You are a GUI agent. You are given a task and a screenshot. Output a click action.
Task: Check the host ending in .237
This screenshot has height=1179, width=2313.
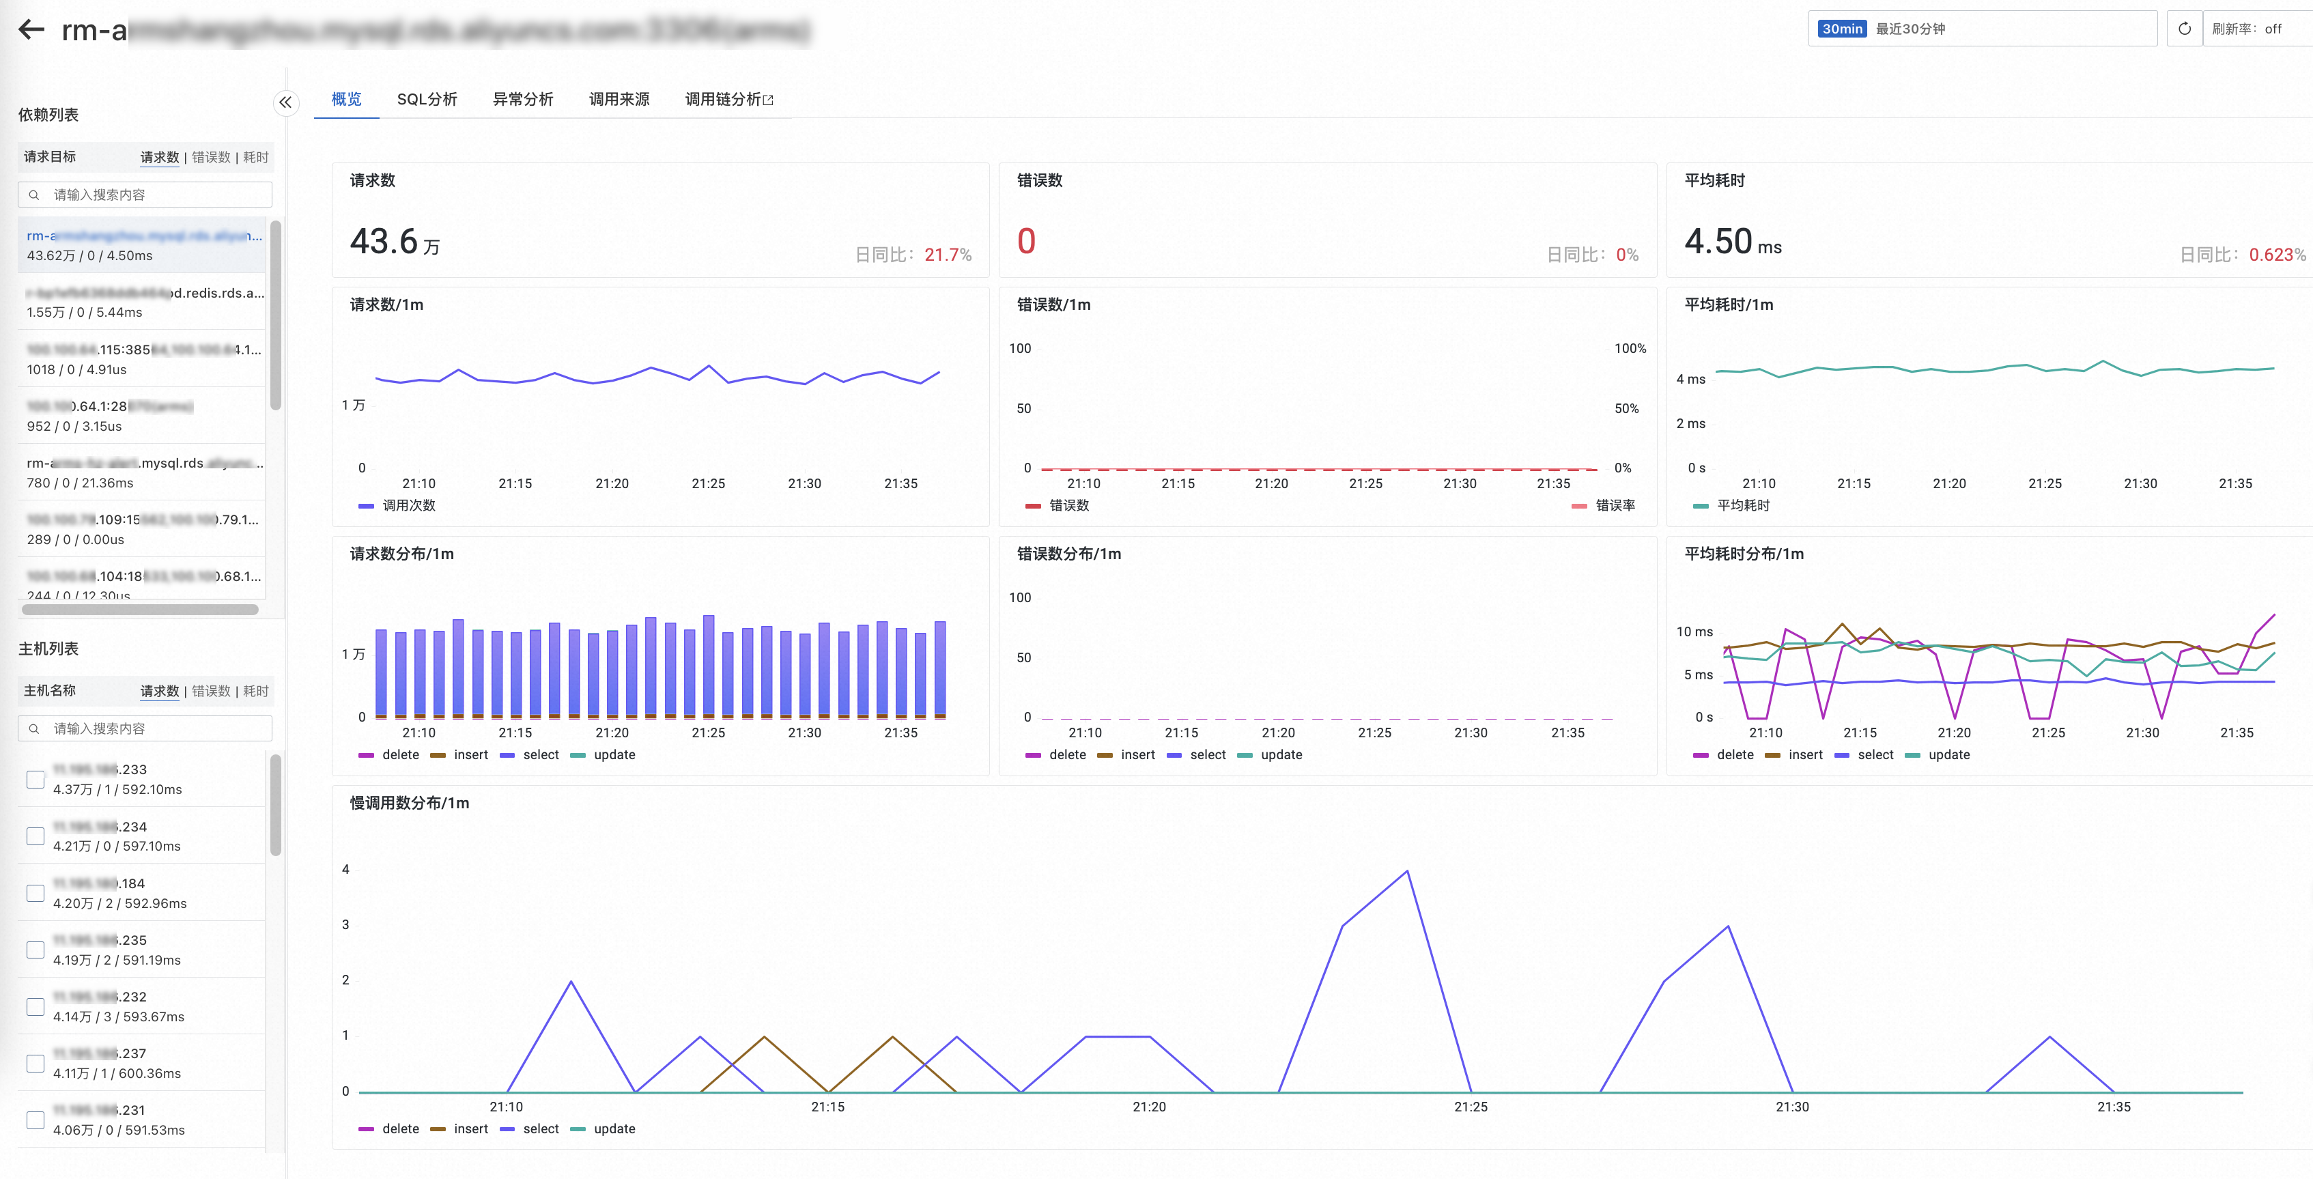36,1063
